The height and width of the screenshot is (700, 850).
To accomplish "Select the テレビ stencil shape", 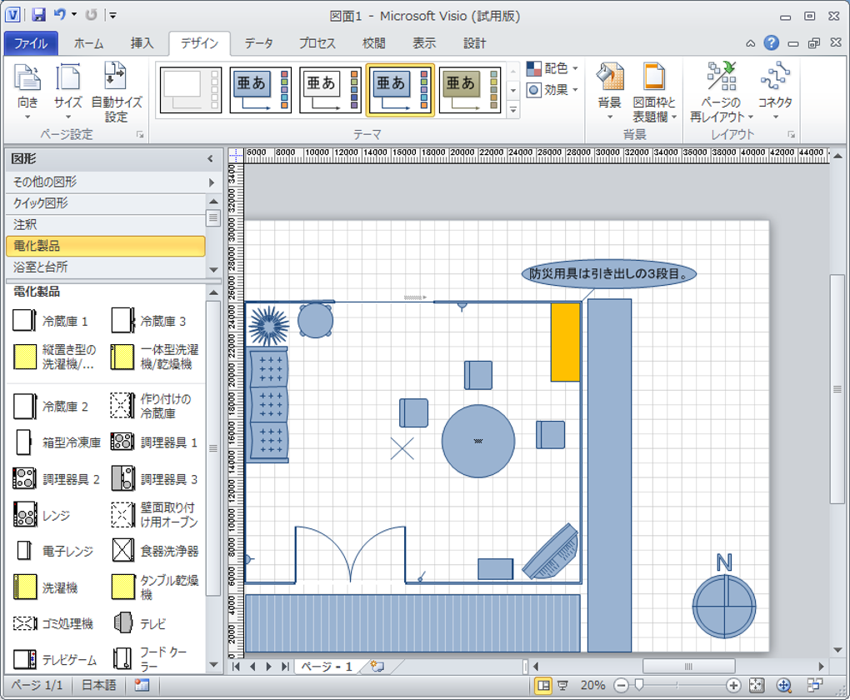I will click(x=140, y=623).
